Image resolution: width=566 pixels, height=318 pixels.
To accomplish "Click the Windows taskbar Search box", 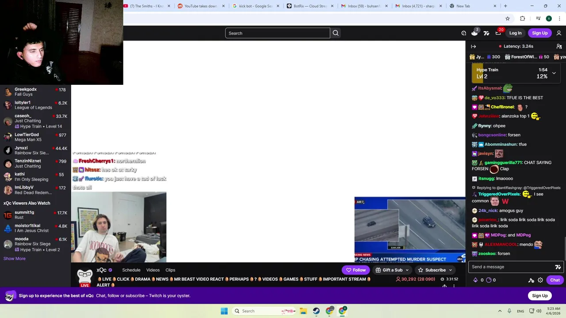I will tap(264, 311).
